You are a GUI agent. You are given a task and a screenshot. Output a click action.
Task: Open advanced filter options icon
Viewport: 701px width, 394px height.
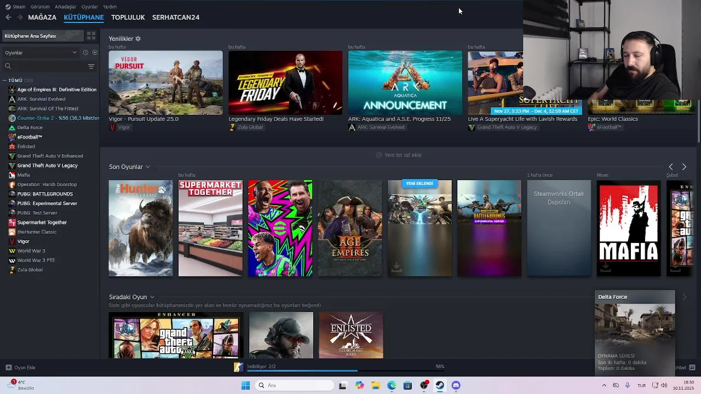91,66
